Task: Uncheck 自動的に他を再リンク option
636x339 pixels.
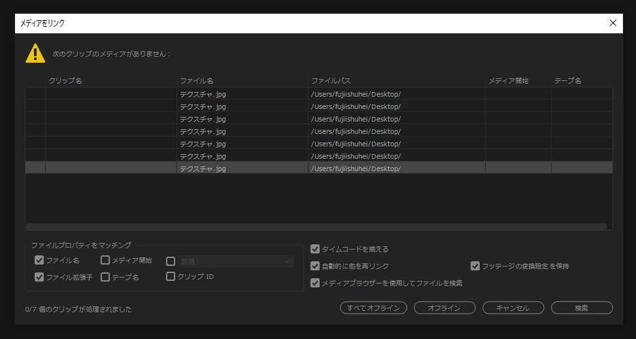Action: [315, 266]
